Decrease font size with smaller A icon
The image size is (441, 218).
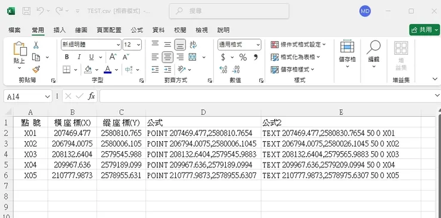126,57
